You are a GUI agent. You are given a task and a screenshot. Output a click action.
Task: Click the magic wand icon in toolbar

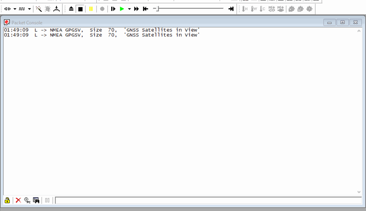point(39,9)
